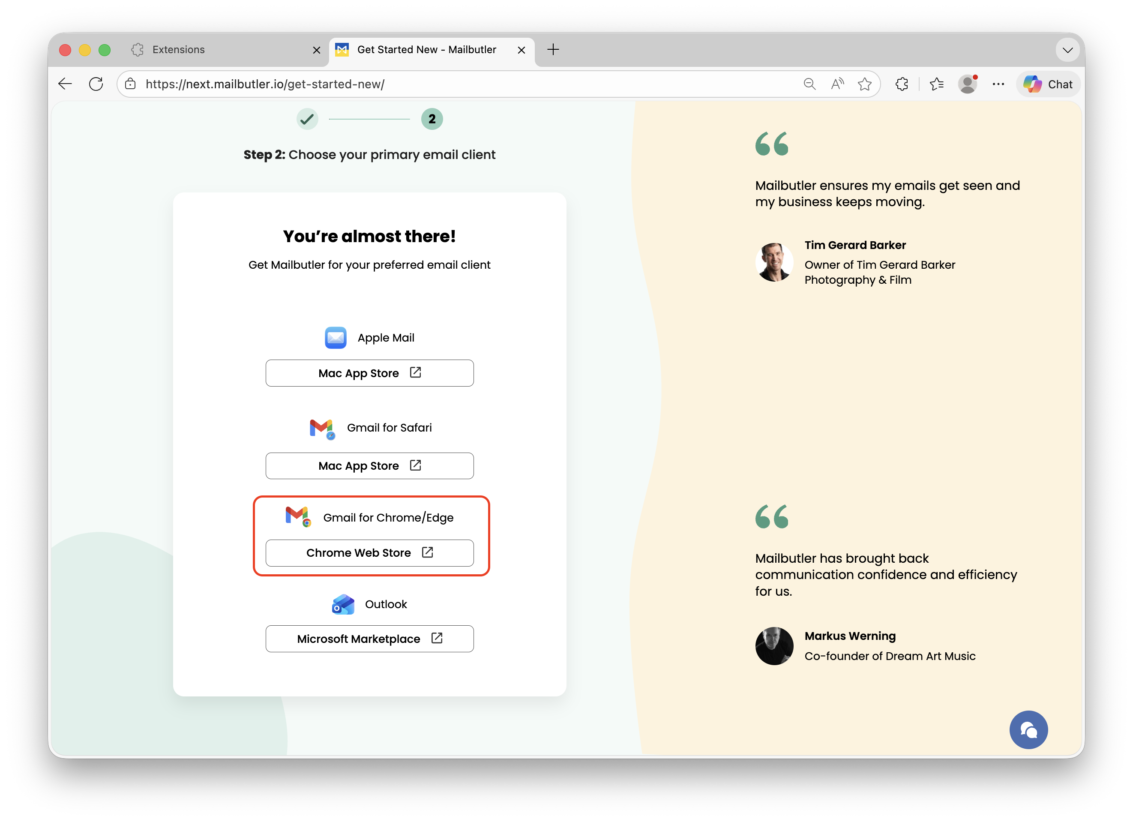The width and height of the screenshot is (1133, 822).
Task: Click "Step 2: Choose your primary email client"
Action: coord(369,155)
